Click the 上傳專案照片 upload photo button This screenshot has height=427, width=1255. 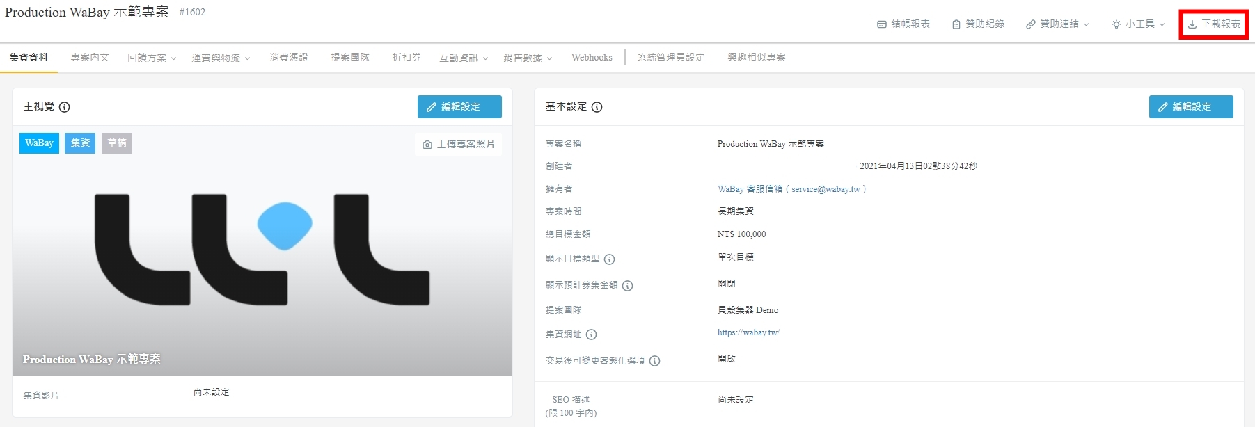[459, 145]
